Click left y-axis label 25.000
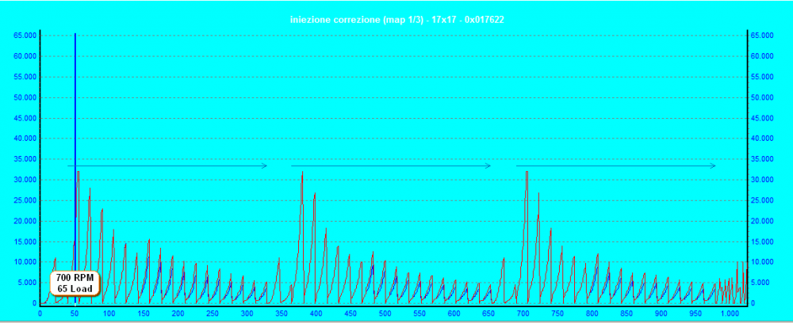Viewport: 793px width, 323px height. (25, 200)
